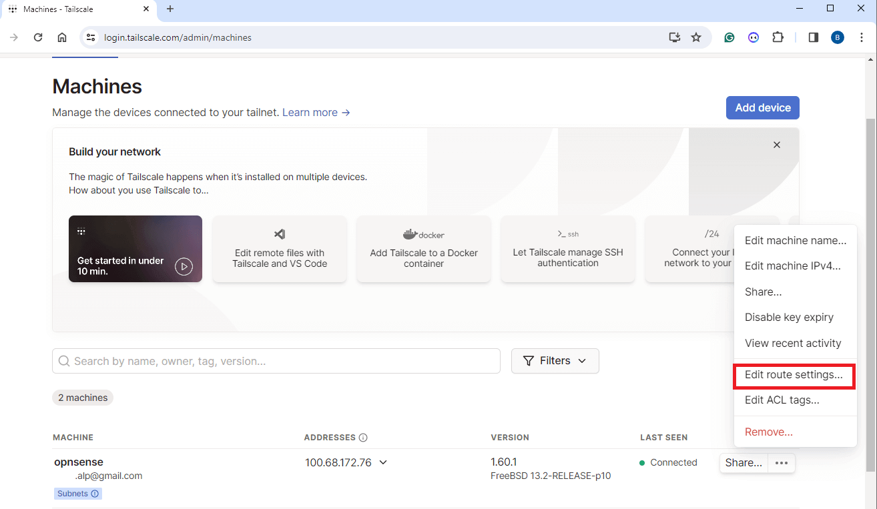Click the LAST SEEN column header
The width and height of the screenshot is (877, 509).
coord(663,438)
